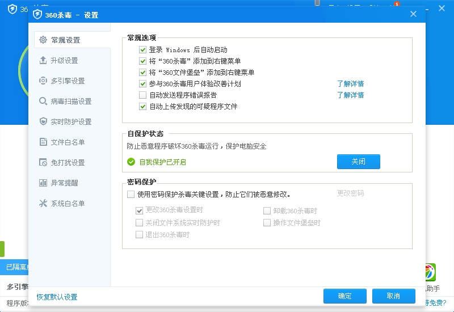Enable 使用密码保护杀毒关键设置 checkbox
The width and height of the screenshot is (454, 312).
point(131,194)
